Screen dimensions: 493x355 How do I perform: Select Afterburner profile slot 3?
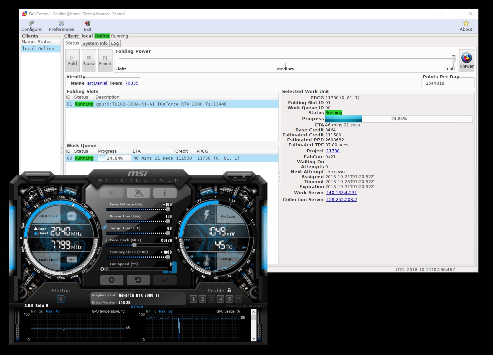pyautogui.click(x=212, y=299)
